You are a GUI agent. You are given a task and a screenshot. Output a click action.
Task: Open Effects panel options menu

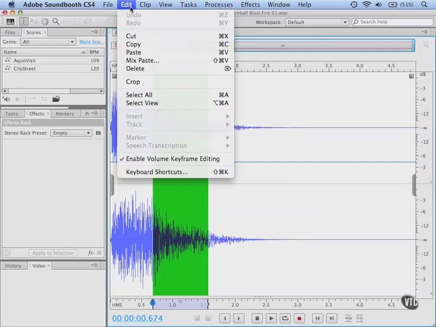tap(95, 113)
